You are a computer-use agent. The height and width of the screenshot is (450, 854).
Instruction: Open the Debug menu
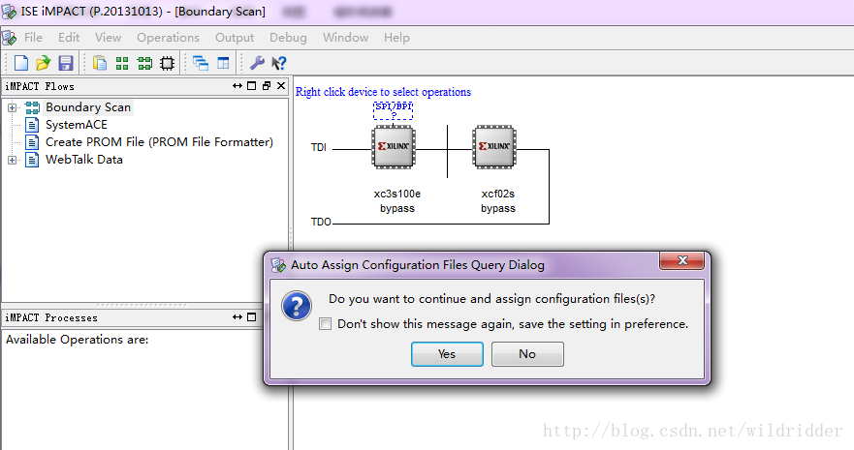point(288,38)
